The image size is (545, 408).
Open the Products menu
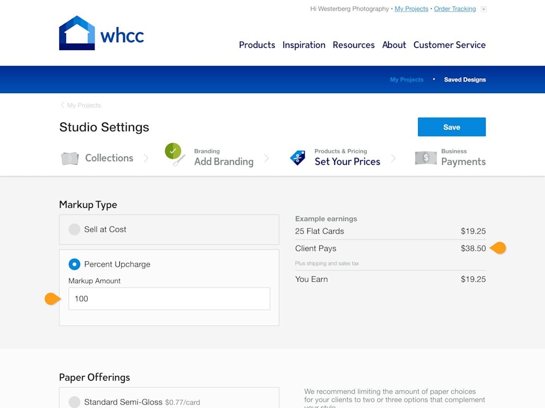(257, 45)
